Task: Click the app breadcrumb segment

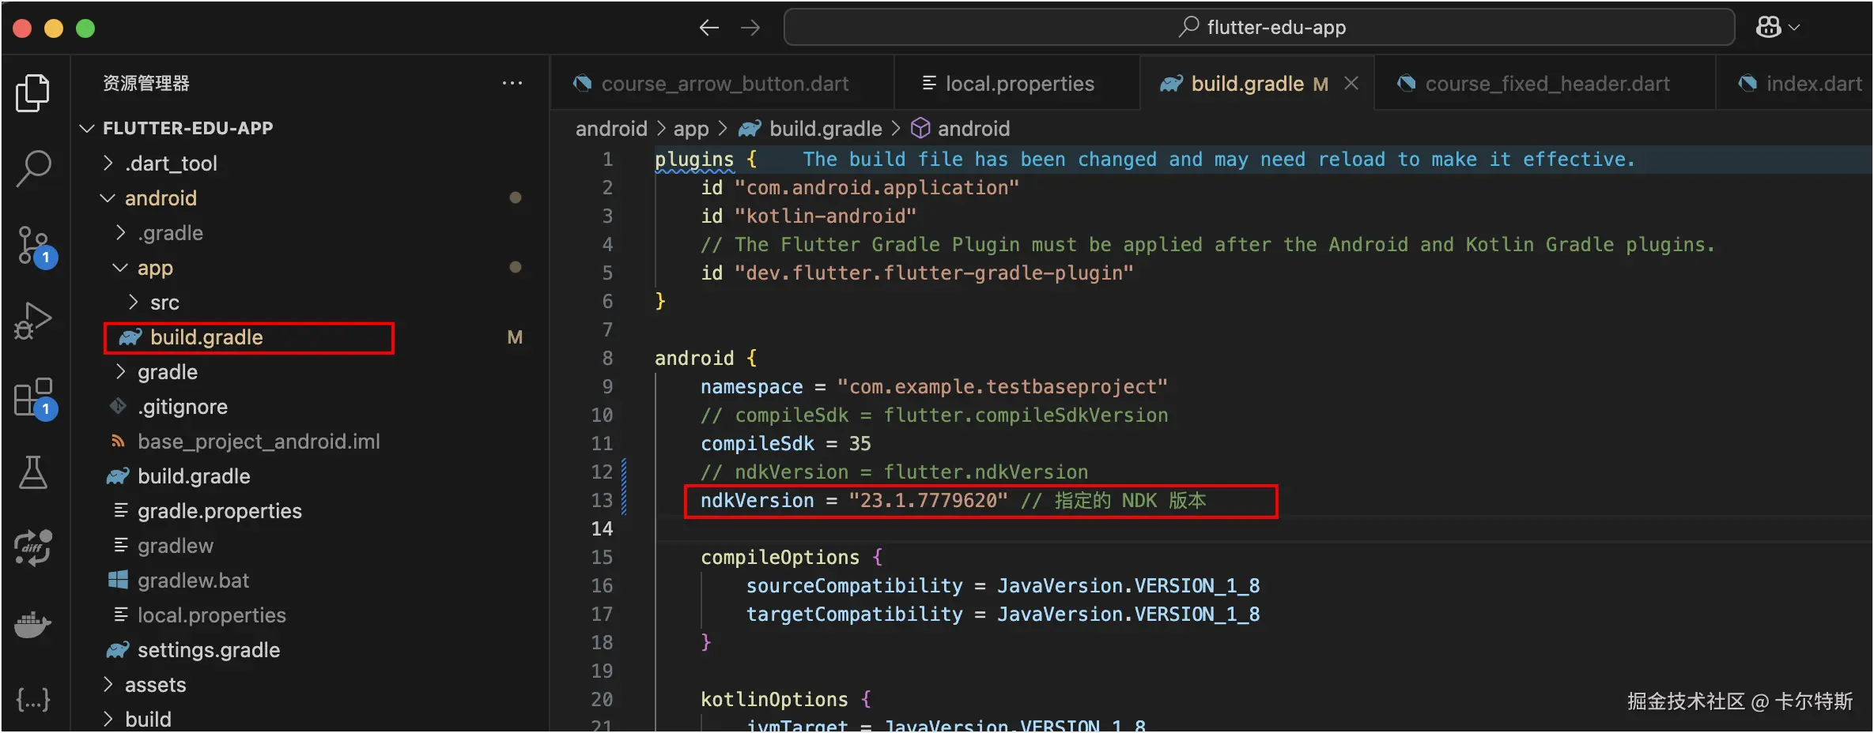Action: (691, 128)
